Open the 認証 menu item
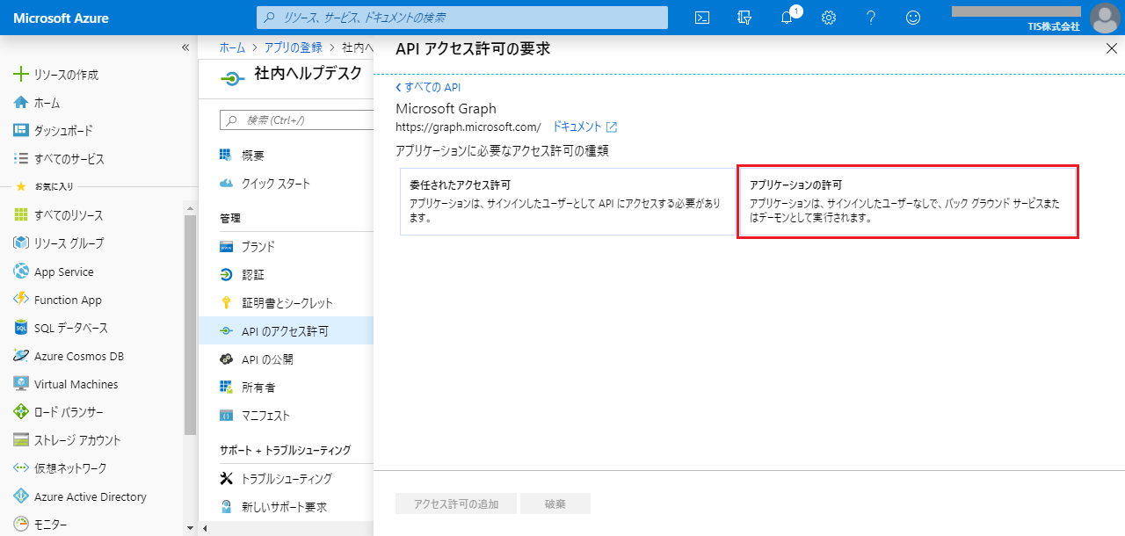This screenshot has height=536, width=1125. (287, 275)
